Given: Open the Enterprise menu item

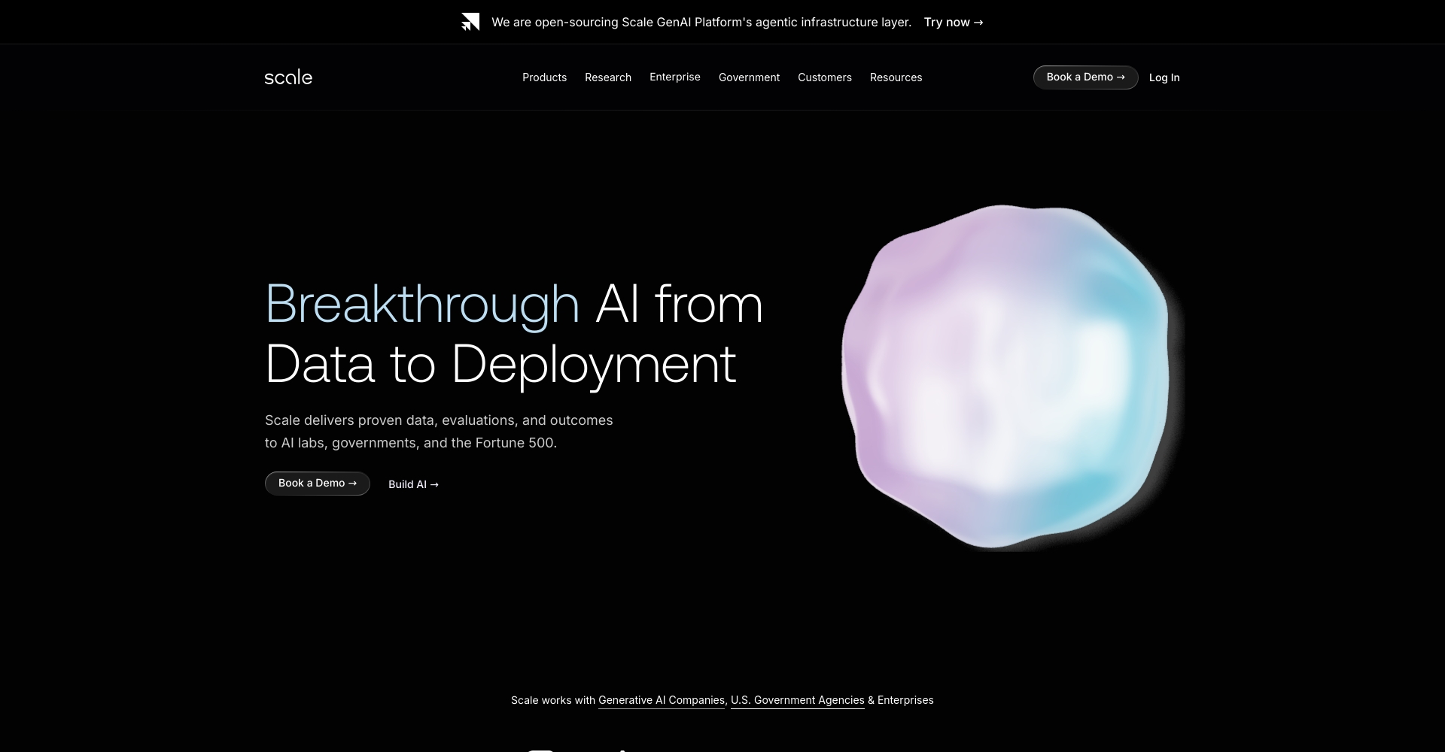Looking at the screenshot, I should (674, 77).
